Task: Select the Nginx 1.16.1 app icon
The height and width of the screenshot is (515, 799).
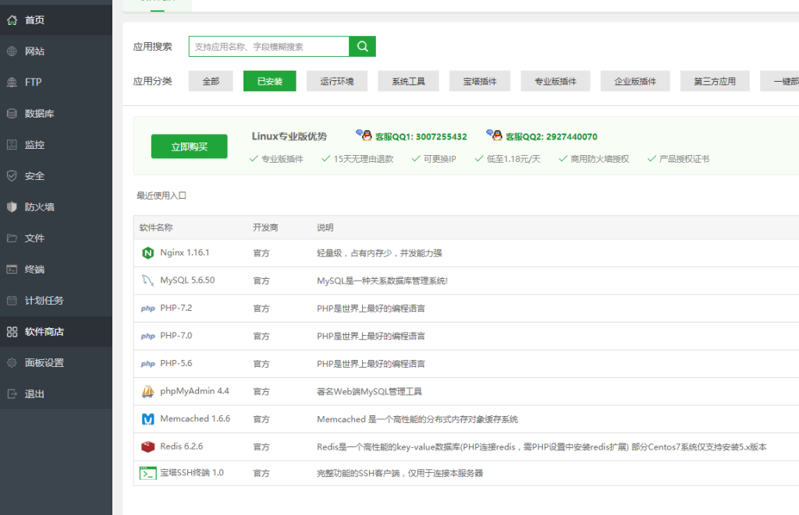Action: [148, 253]
